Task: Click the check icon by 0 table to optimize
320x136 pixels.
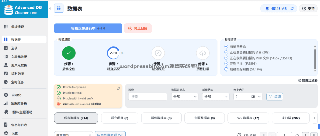Action: [x=58, y=87]
